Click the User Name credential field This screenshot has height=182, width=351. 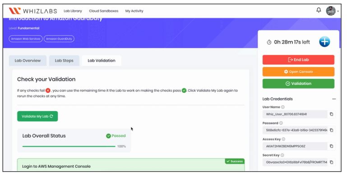295,114
